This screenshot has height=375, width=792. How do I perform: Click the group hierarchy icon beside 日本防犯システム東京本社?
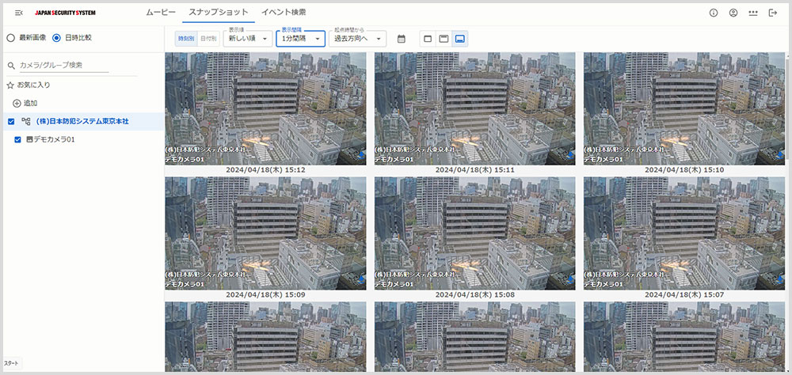point(26,122)
